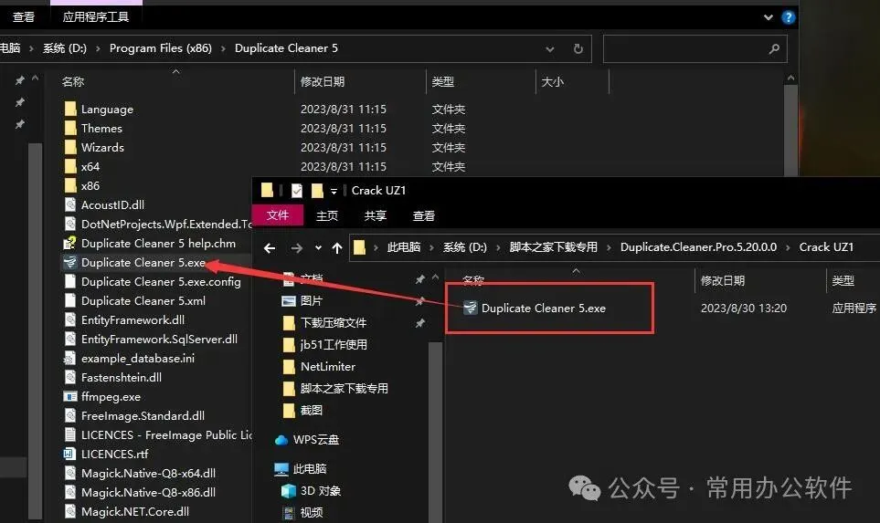The image size is (880, 523).
Task: Select Duplicate Cleaner 5.exe.config file
Action: click(161, 281)
